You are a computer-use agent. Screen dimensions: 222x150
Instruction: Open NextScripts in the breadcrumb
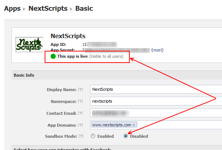[x=48, y=8]
